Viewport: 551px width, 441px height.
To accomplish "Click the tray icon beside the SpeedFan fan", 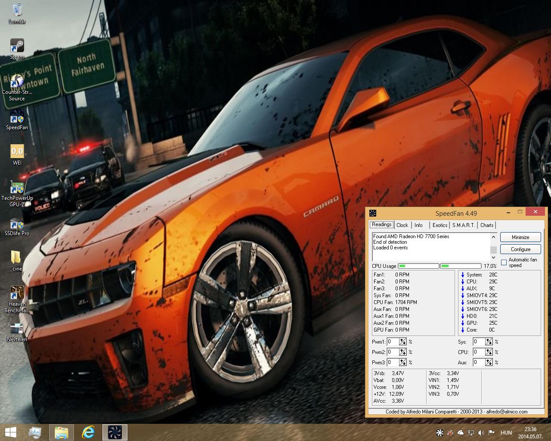I will [450, 433].
